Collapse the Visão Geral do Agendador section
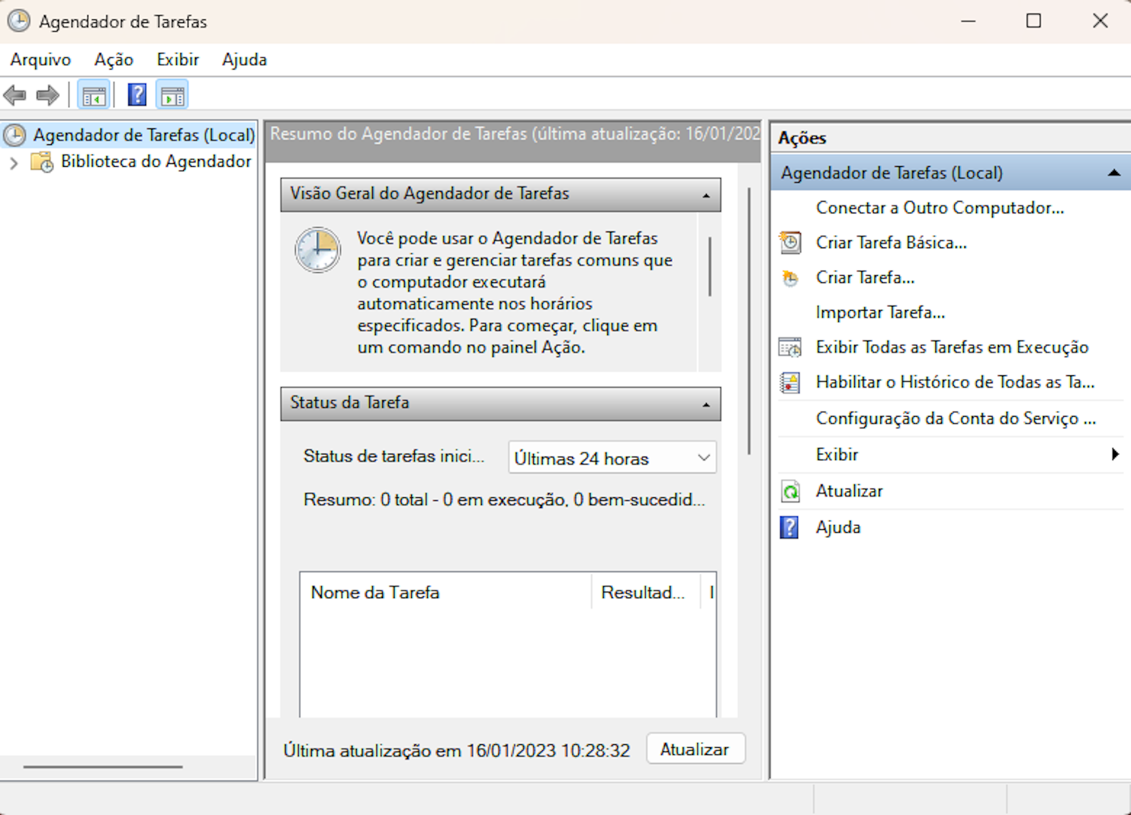 pos(706,195)
